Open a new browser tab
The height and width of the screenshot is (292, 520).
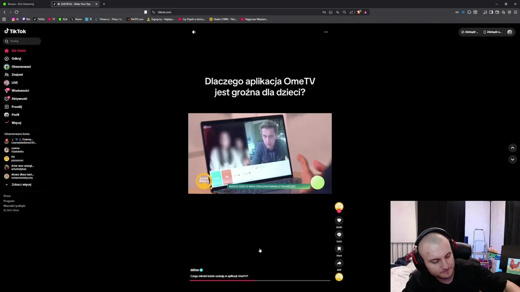pos(104,4)
